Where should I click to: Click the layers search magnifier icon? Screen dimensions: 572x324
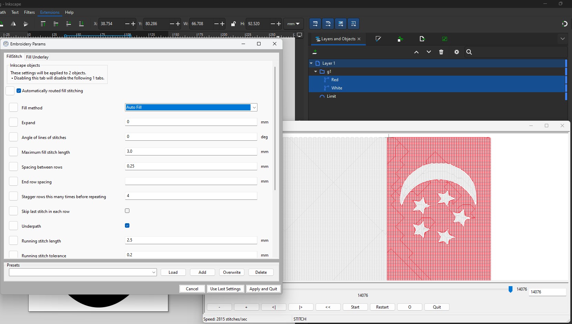[x=469, y=52]
